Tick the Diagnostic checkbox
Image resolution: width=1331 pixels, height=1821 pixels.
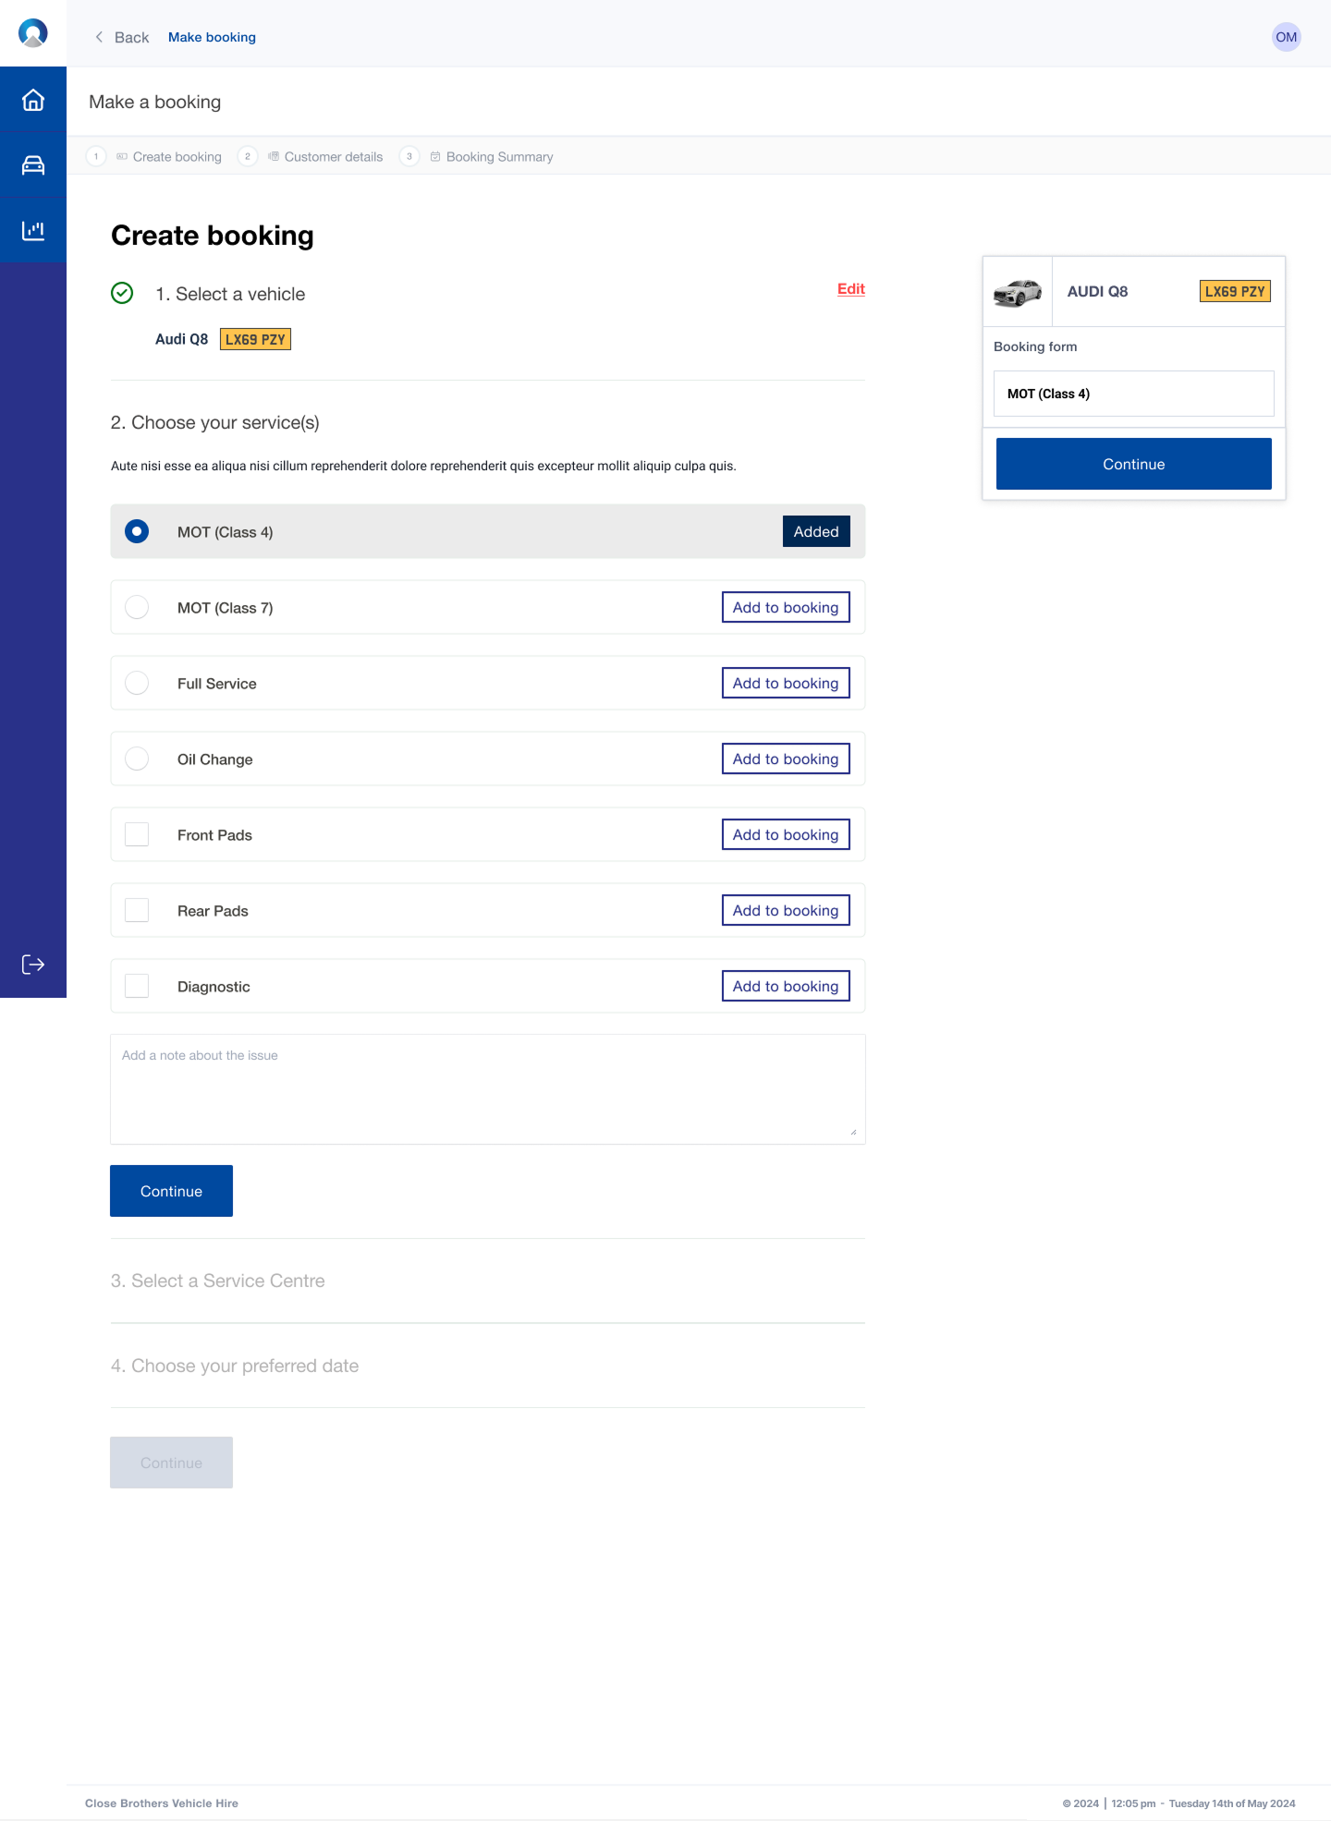point(137,986)
